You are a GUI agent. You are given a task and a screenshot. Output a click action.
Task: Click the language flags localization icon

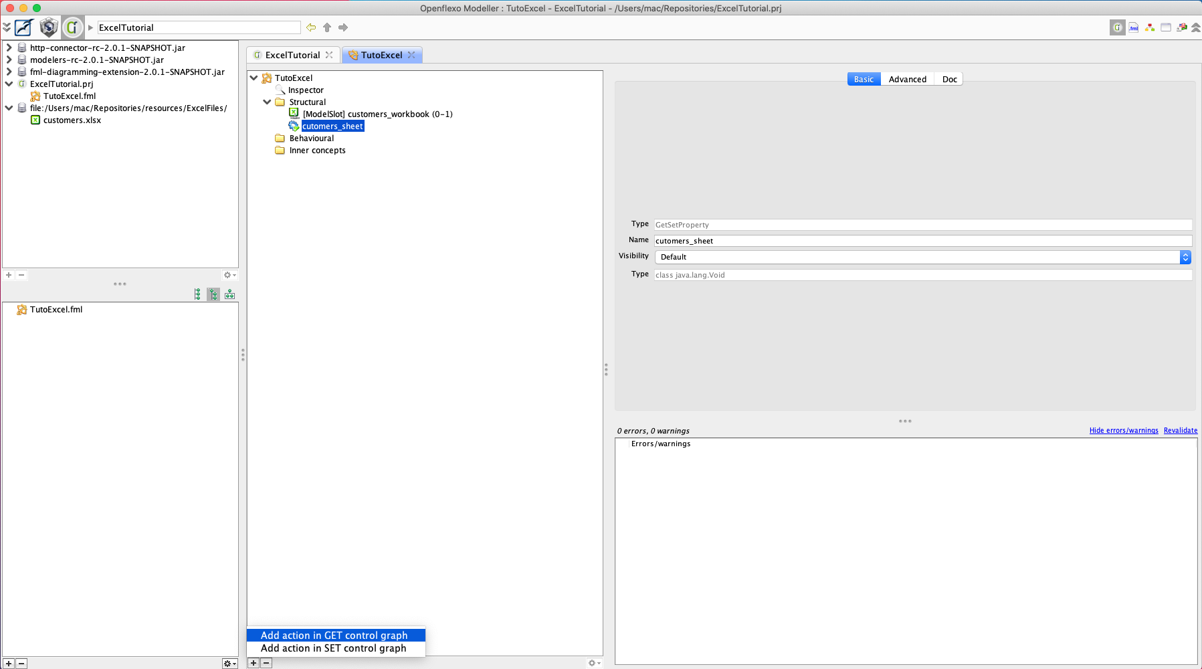1182,27
